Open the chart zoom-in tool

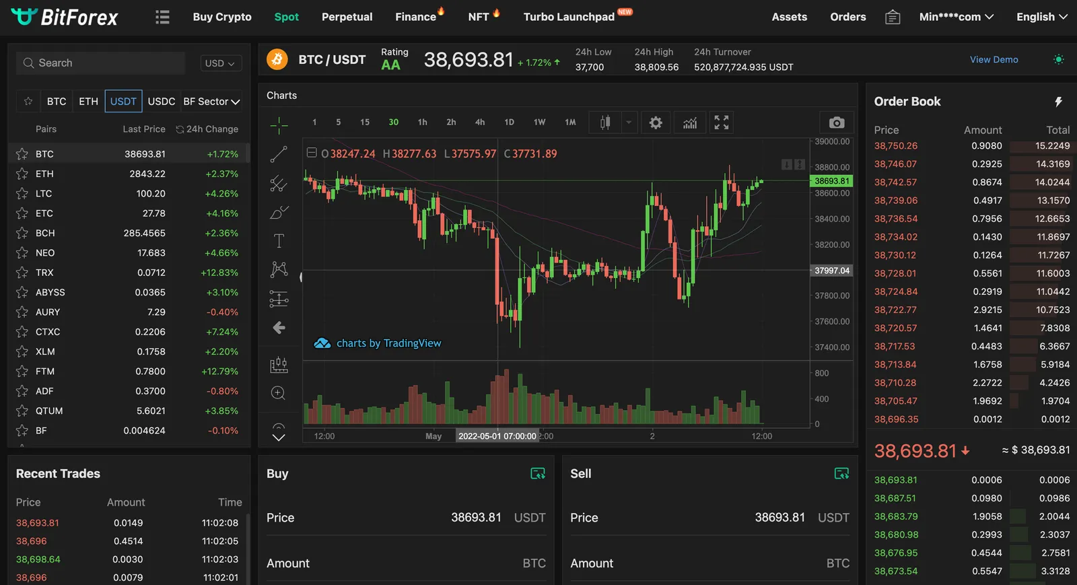(x=278, y=393)
